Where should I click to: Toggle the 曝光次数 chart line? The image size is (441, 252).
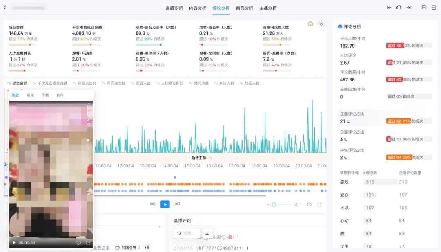pyautogui.click(x=199, y=83)
